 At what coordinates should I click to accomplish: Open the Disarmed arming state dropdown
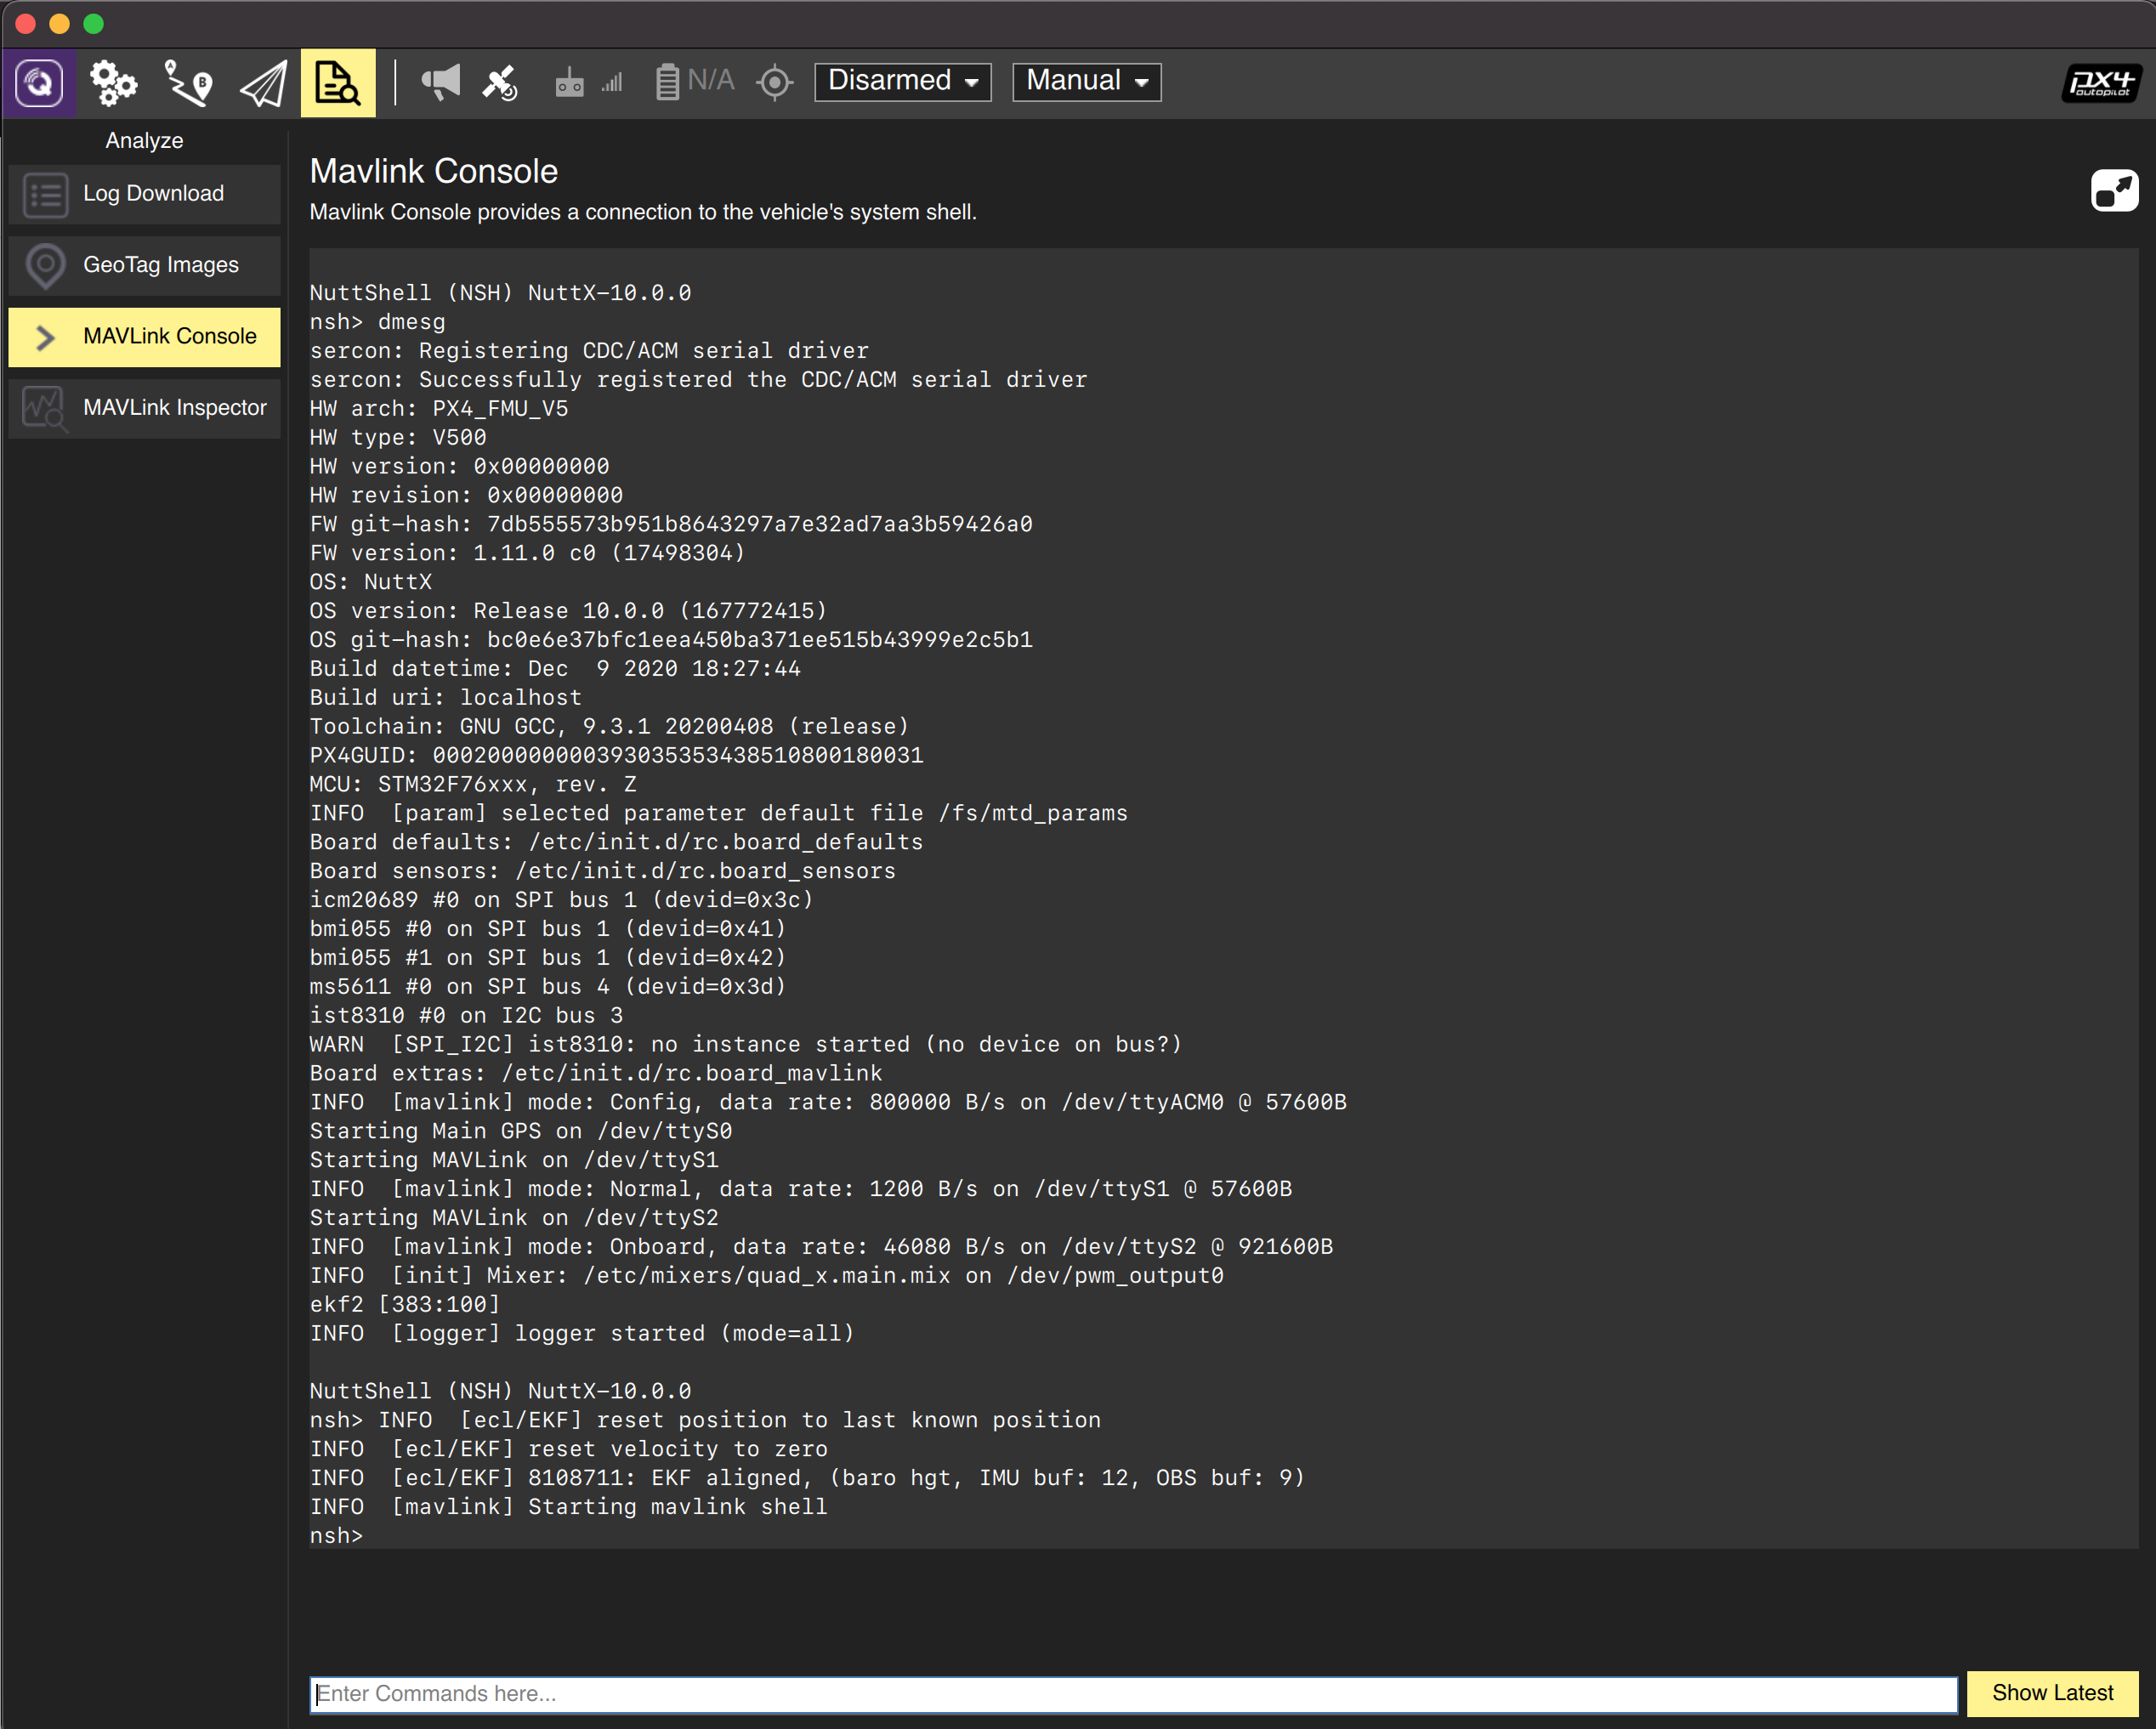903,81
